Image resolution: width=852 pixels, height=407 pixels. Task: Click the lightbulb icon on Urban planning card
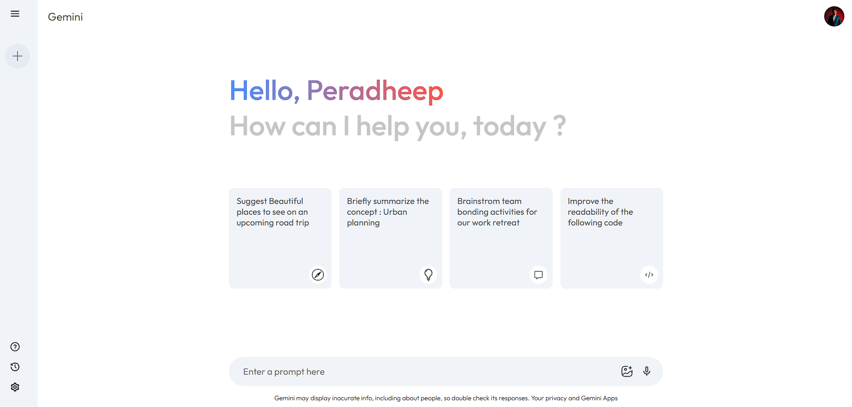click(428, 275)
